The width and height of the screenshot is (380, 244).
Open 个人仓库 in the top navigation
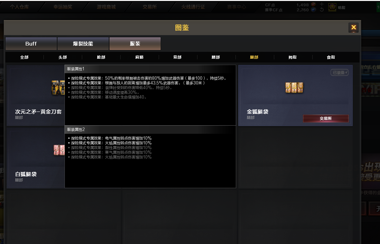point(19,7)
